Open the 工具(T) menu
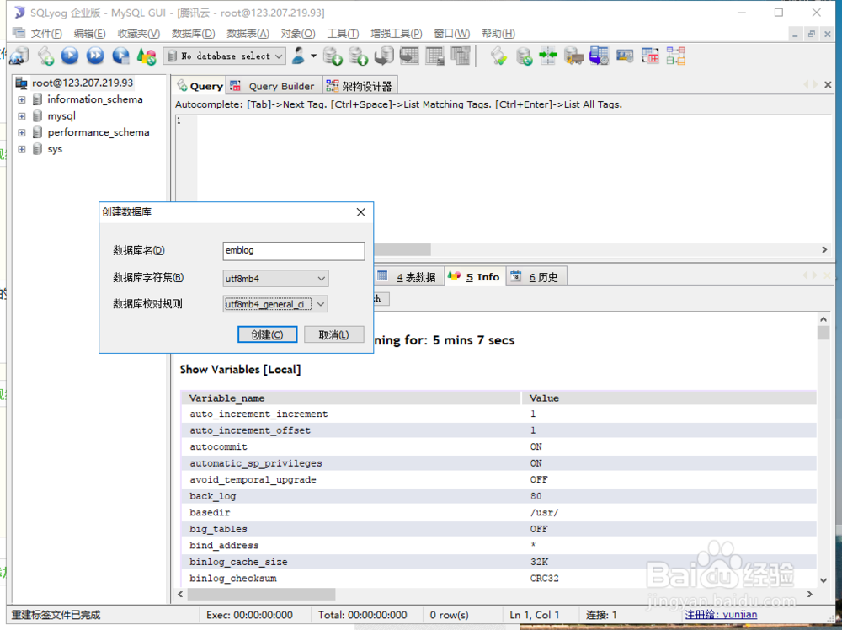This screenshot has width=842, height=630. (344, 34)
